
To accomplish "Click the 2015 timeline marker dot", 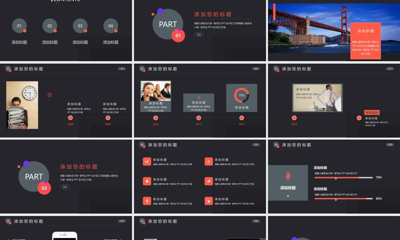I will 242,118.
